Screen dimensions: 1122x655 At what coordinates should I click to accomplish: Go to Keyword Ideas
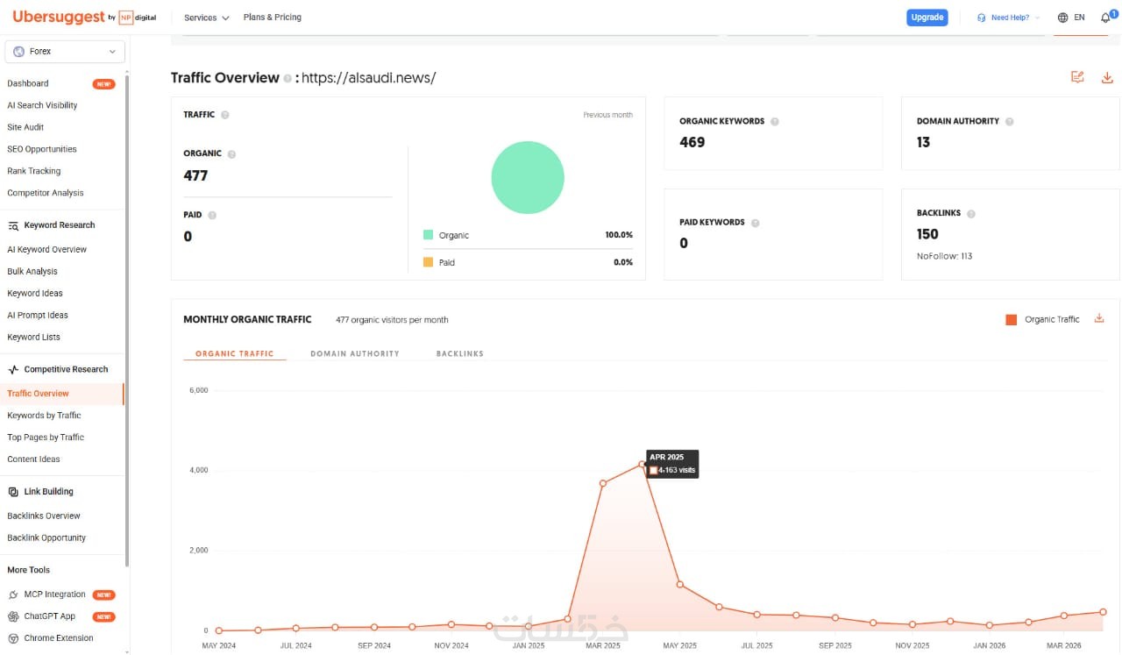pos(35,294)
